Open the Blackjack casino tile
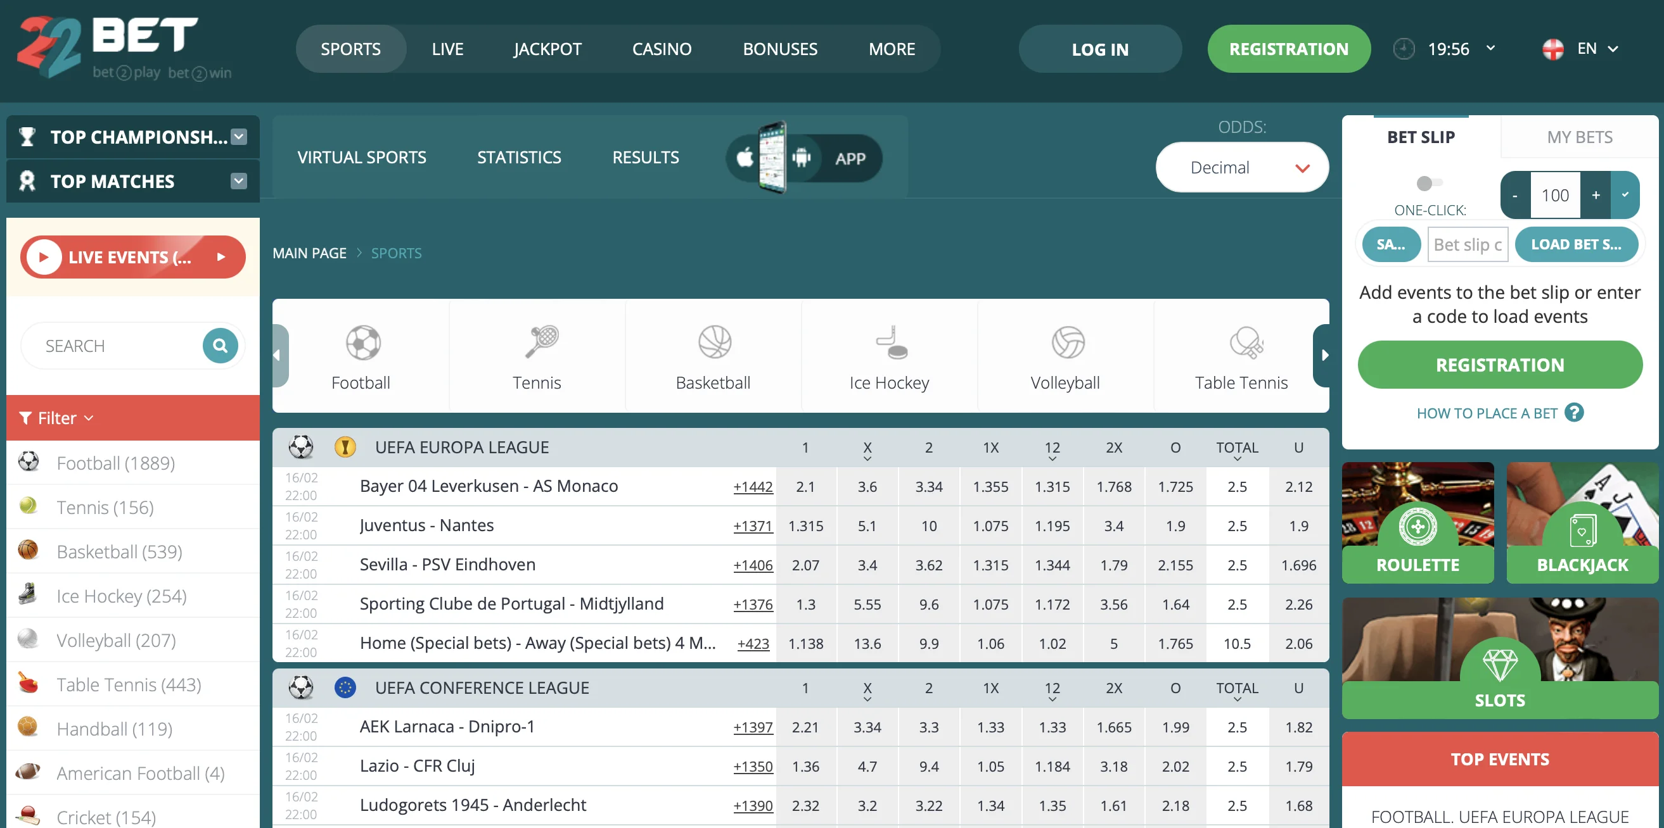The image size is (1664, 828). [x=1583, y=523]
